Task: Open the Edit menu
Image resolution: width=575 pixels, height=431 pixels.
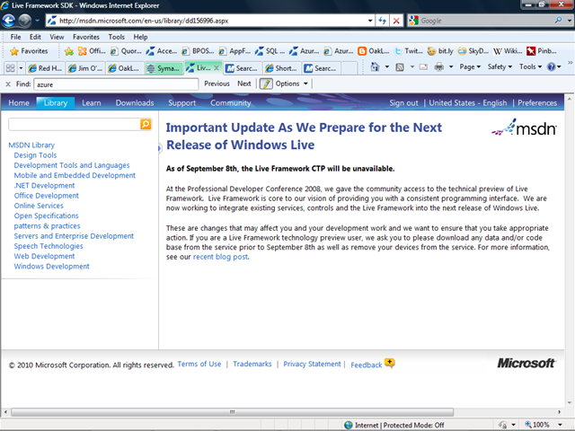Action: (35, 37)
